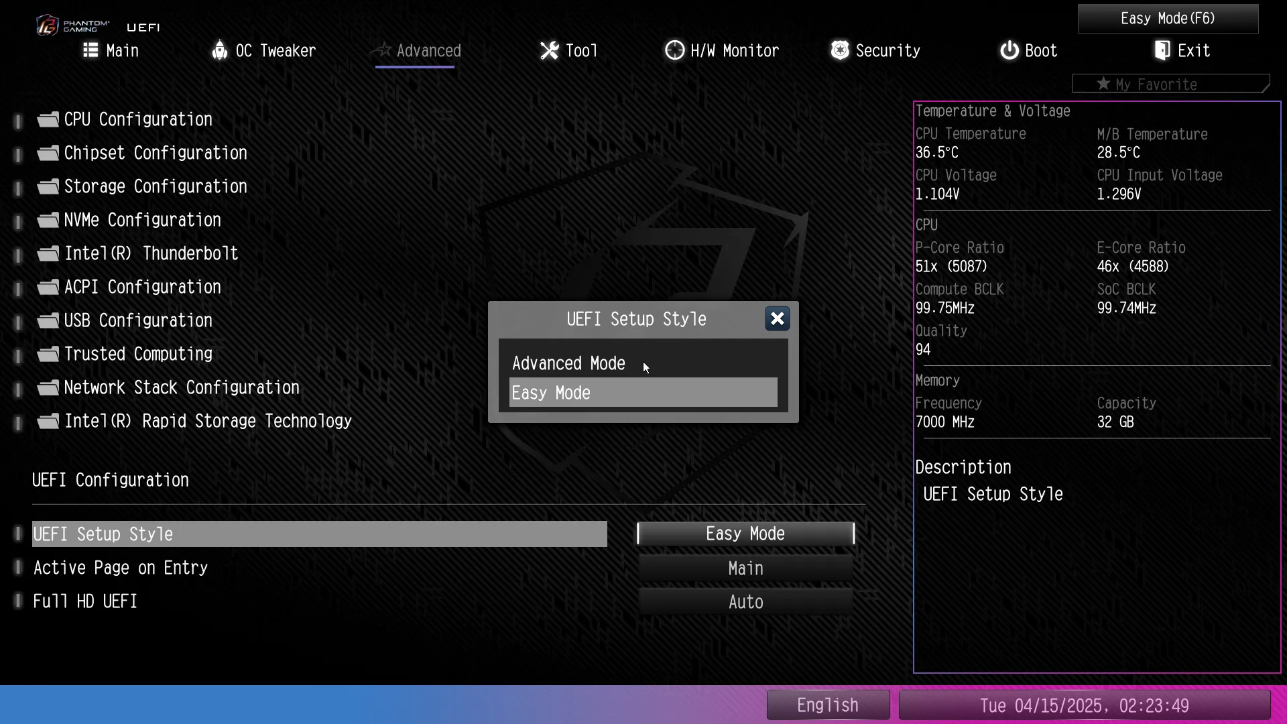Click the Exit door icon

1162,50
